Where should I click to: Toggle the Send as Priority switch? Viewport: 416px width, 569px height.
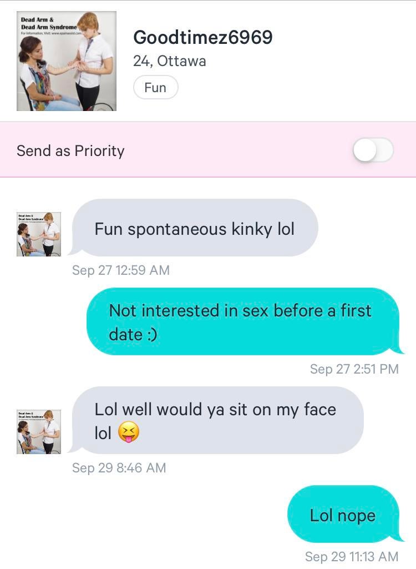(x=373, y=150)
